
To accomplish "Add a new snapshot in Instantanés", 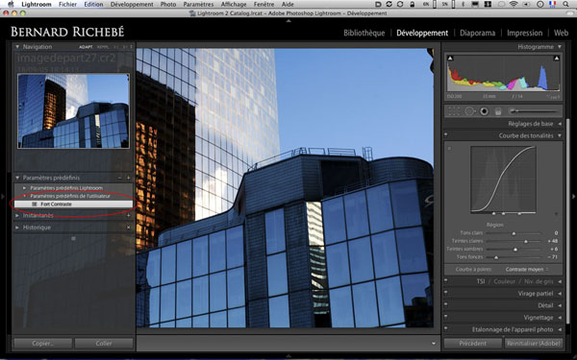I will pos(129,216).
